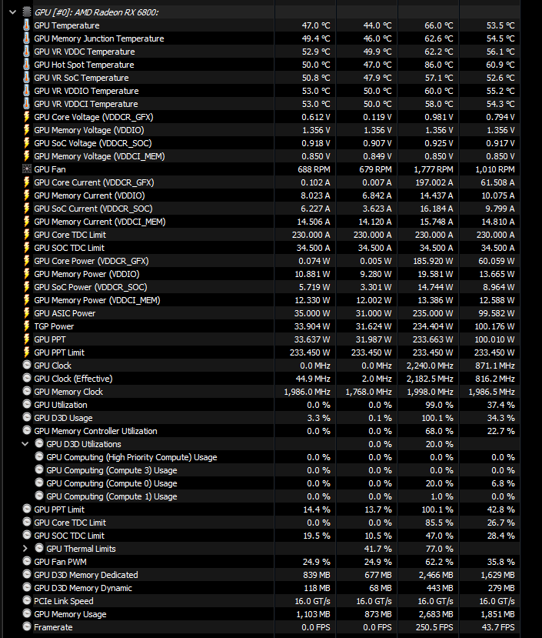Click the 235.000 W maximum ASIC power value
The height and width of the screenshot is (638, 542).
coord(433,313)
